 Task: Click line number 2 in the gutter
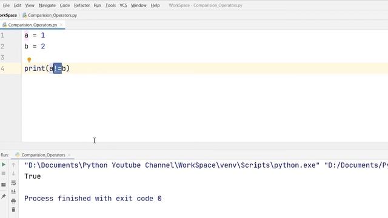(x=2, y=46)
